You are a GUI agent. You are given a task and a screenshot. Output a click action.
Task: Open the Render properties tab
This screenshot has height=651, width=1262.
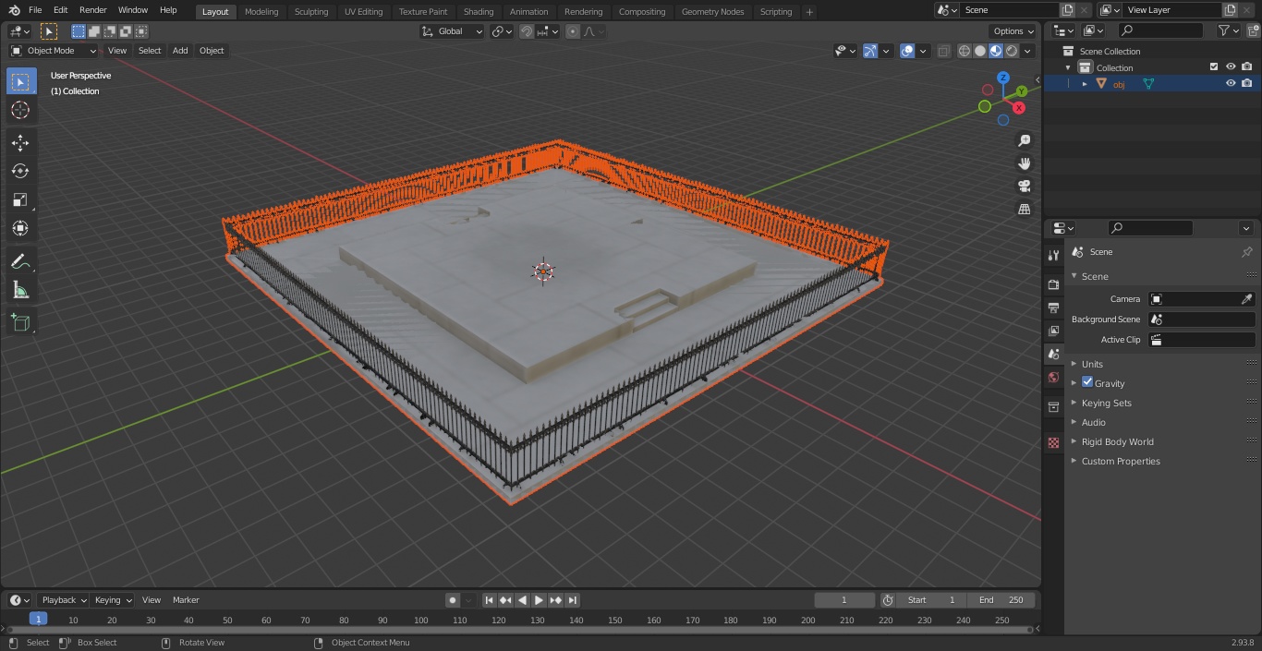tap(1053, 284)
